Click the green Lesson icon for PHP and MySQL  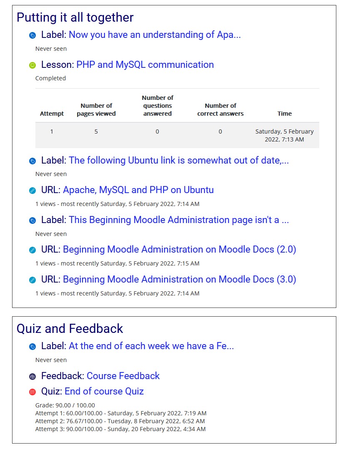click(32, 65)
